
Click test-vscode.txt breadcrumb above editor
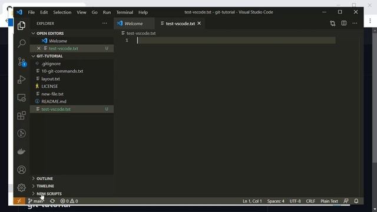[x=138, y=33]
